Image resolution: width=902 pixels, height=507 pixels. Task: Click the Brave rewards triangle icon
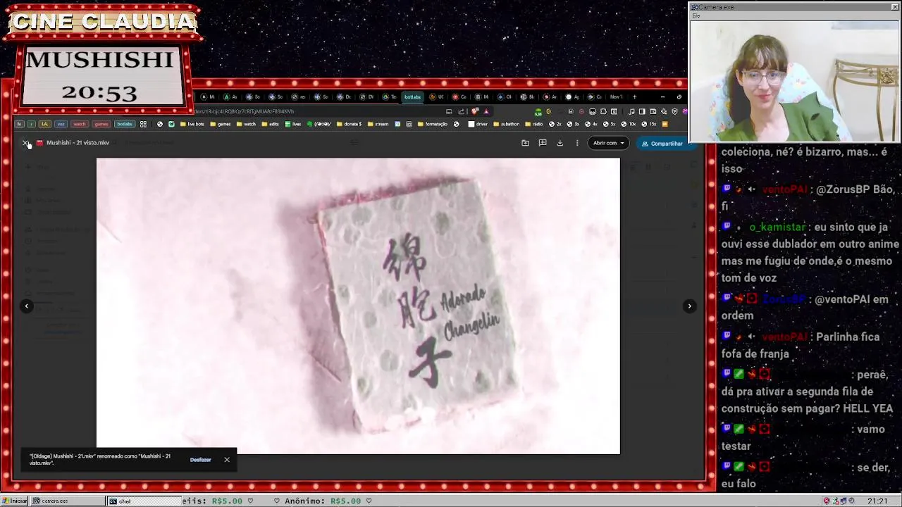(486, 111)
